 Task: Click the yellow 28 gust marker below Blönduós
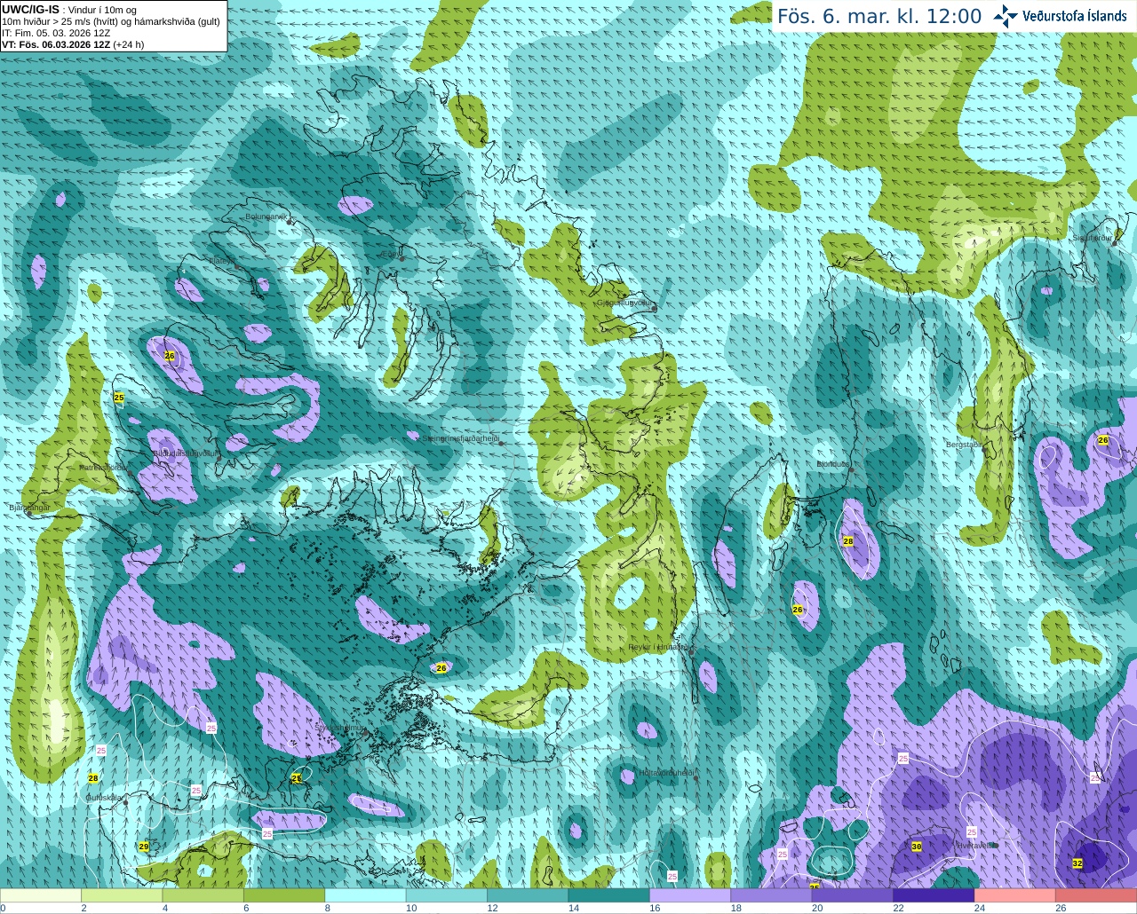847,541
